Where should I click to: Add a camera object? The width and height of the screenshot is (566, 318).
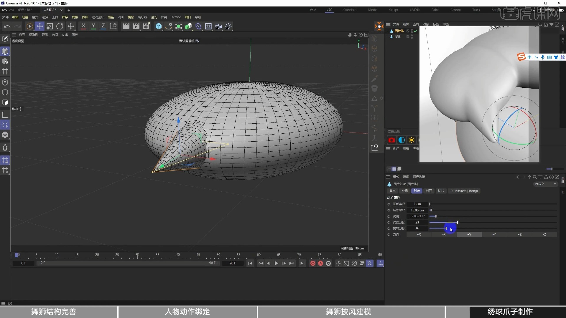pyautogui.click(x=218, y=26)
